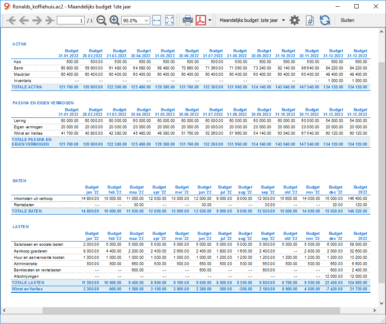Image resolution: width=386 pixels, height=324 pixels.
Task: Zoom in with the plus magnifier
Action: [114, 21]
